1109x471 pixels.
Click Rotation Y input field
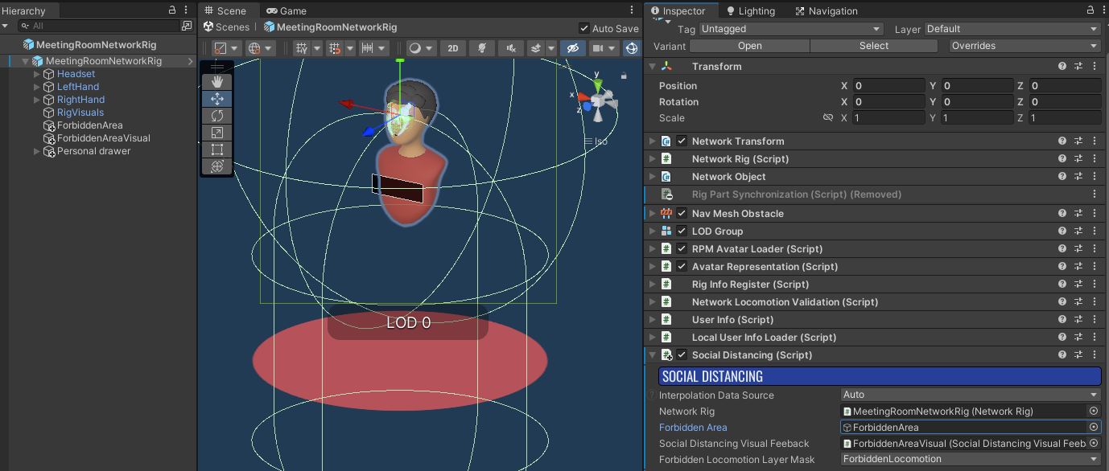[x=976, y=101]
